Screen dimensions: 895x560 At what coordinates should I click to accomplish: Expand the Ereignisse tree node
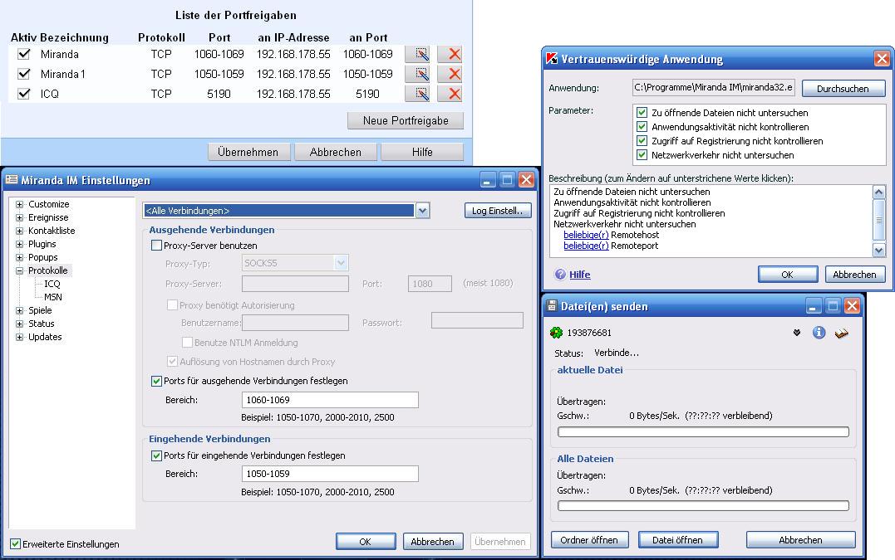pyautogui.click(x=19, y=217)
